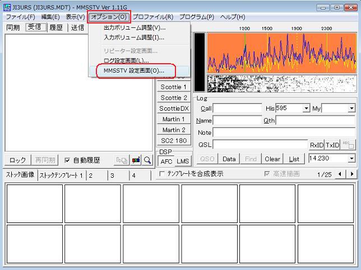
Task: Click in the Qth input field
Action: 316,120
